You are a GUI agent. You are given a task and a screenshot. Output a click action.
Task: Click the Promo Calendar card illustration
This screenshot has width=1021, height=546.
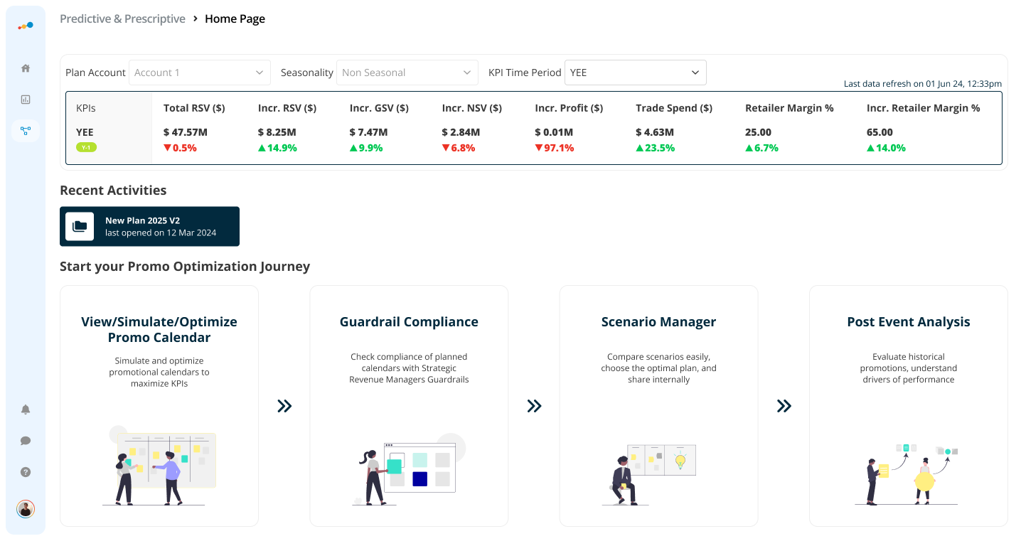pos(159,466)
